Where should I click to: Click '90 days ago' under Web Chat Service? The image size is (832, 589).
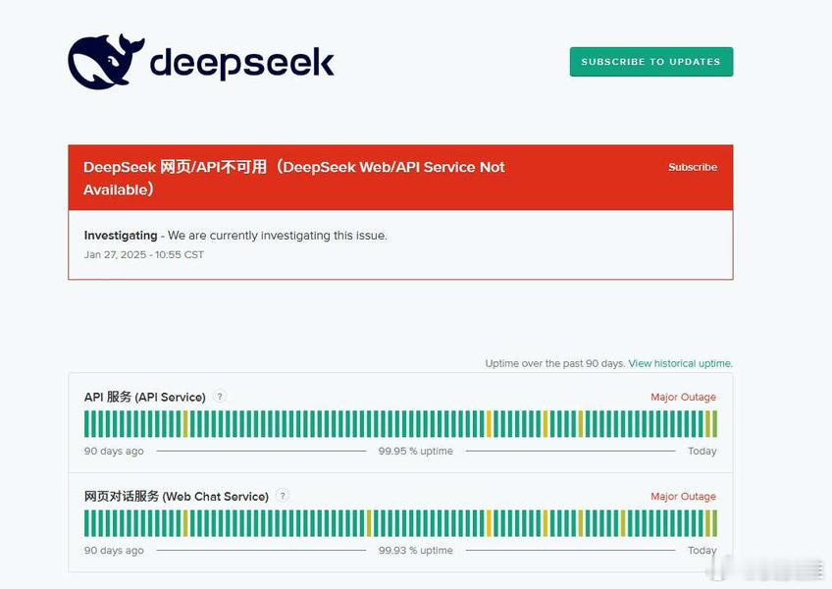click(x=114, y=551)
